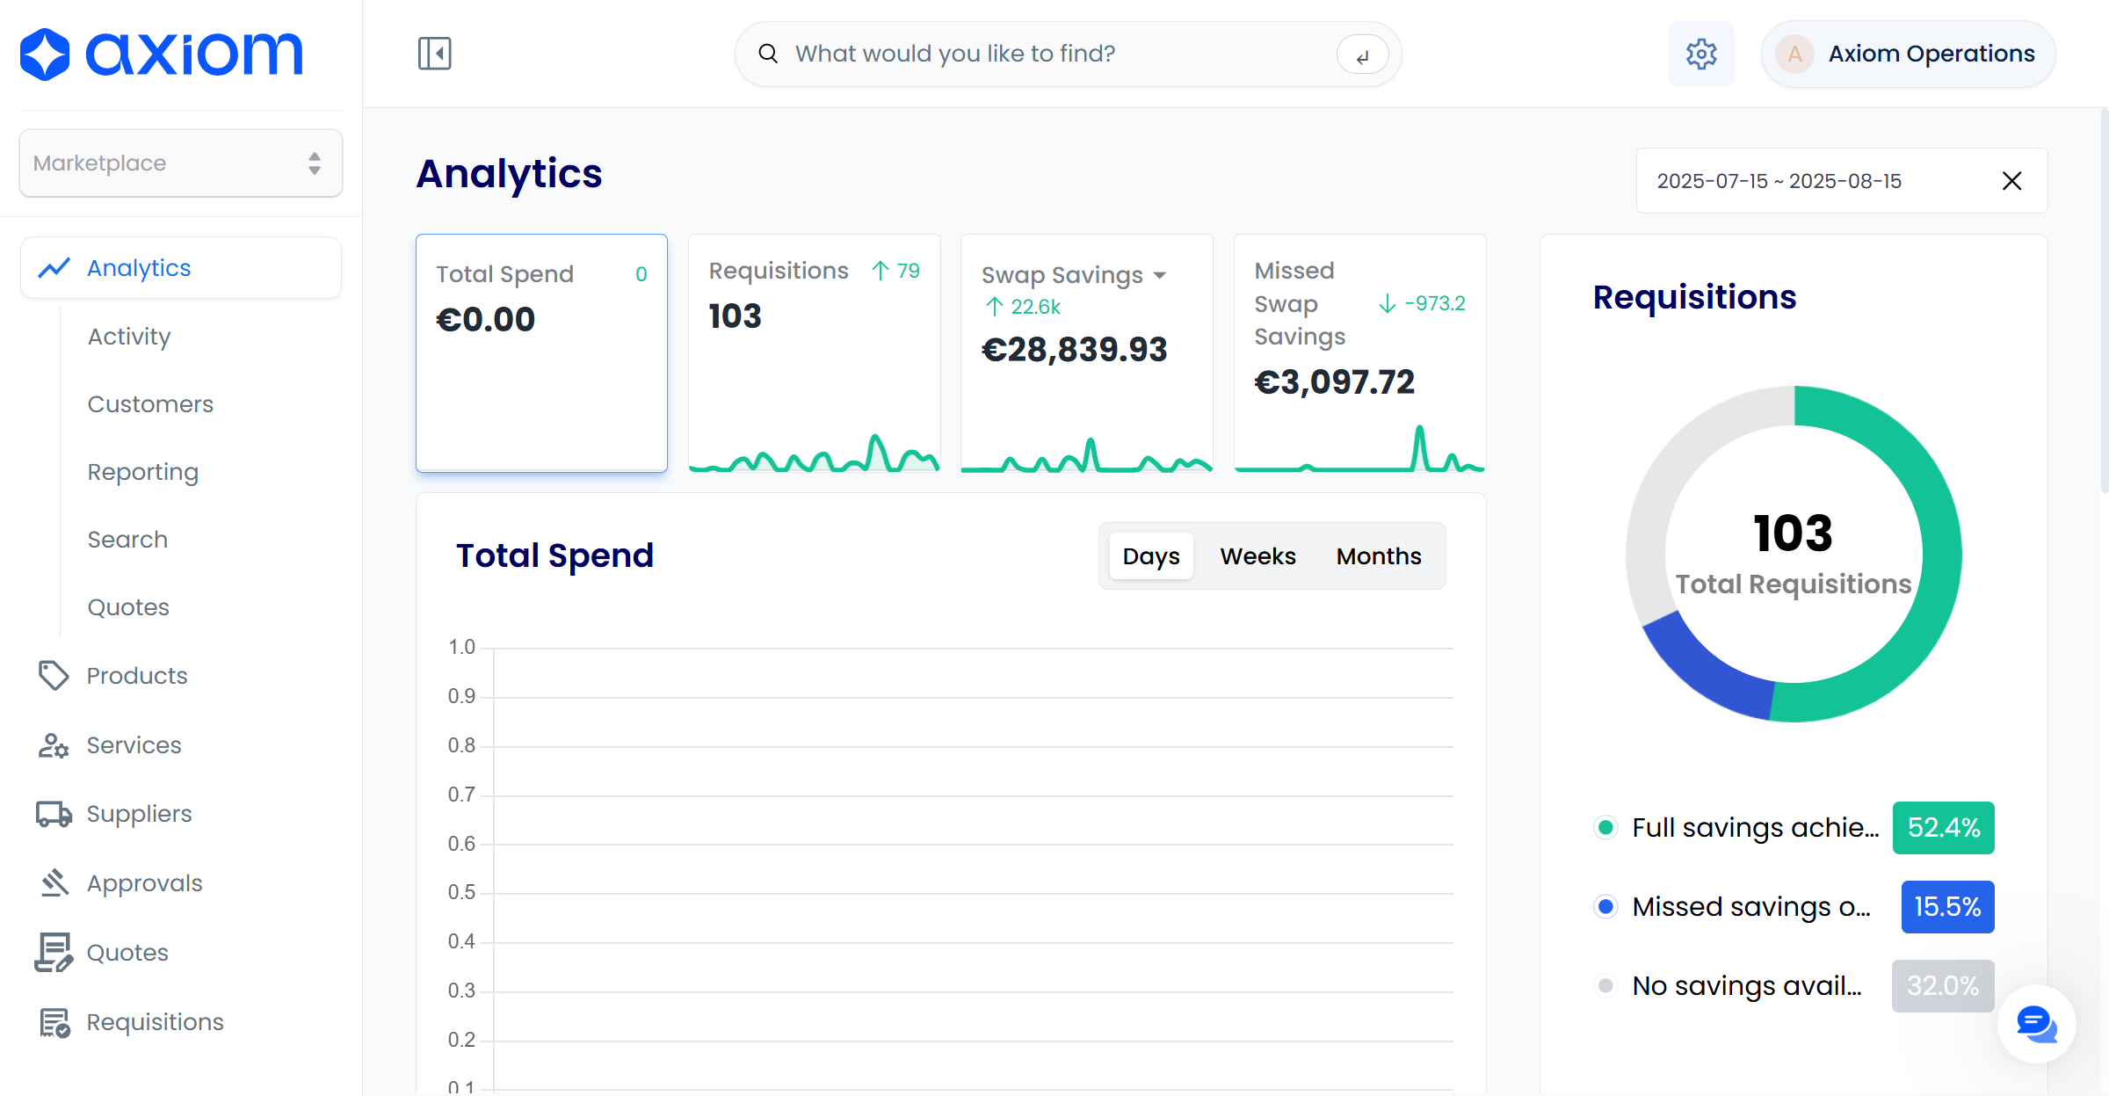This screenshot has width=2109, height=1096.
Task: Click the Approvals gavel icon
Action: [x=53, y=883]
